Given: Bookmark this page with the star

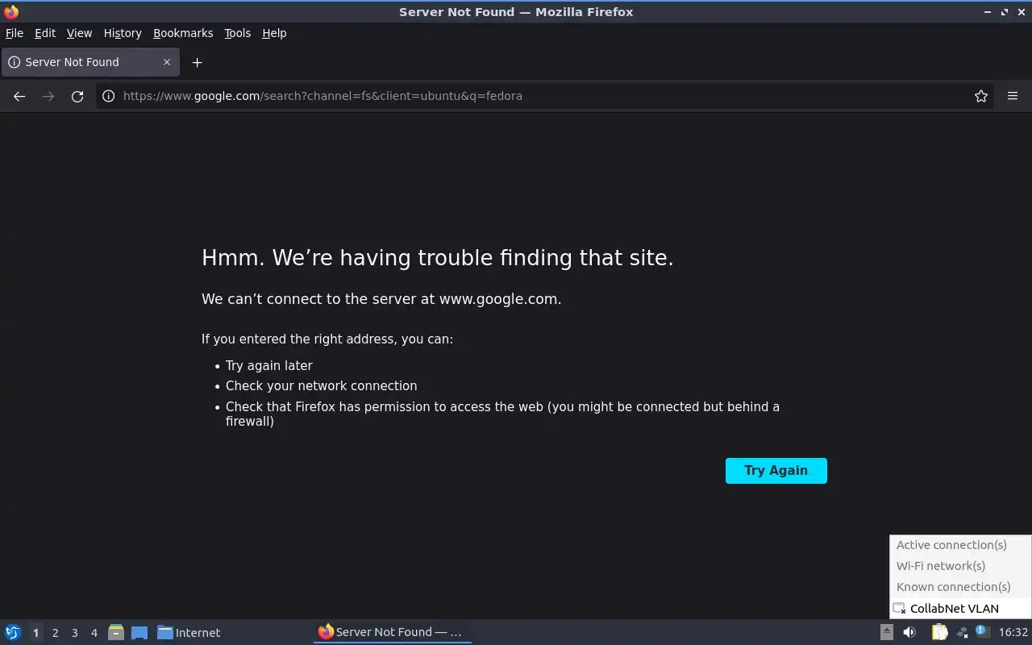Looking at the screenshot, I should (980, 96).
